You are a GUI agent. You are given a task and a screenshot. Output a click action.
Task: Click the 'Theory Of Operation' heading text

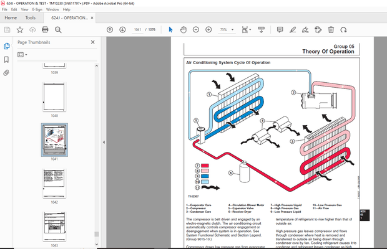[x=328, y=52]
